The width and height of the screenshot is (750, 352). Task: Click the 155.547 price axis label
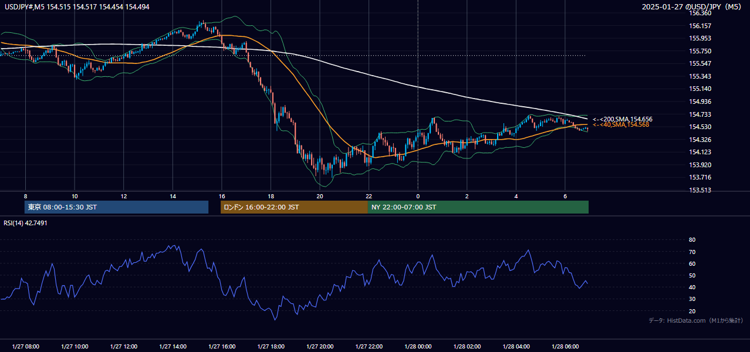point(701,63)
